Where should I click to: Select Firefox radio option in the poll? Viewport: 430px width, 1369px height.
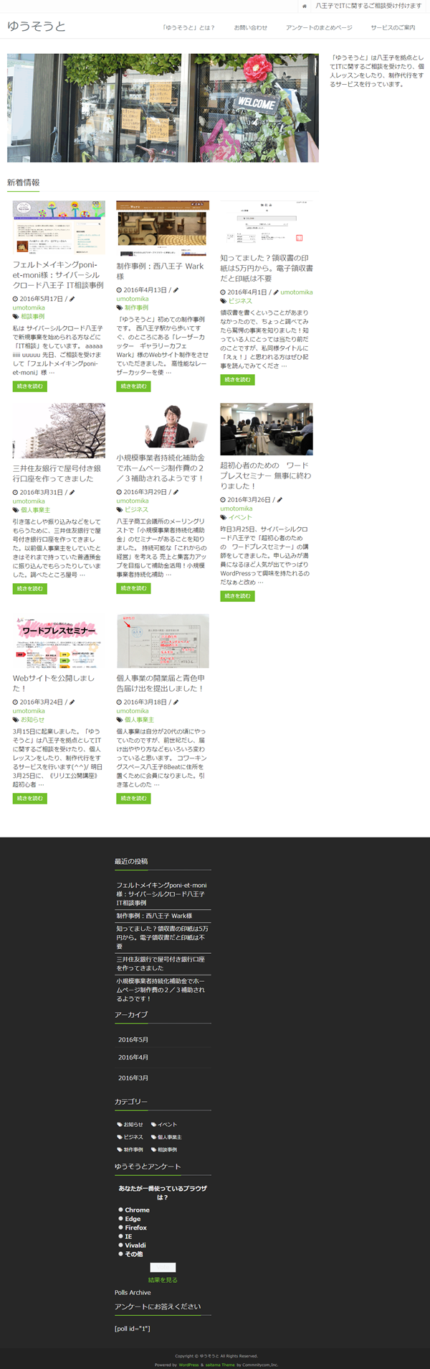[x=120, y=1228]
